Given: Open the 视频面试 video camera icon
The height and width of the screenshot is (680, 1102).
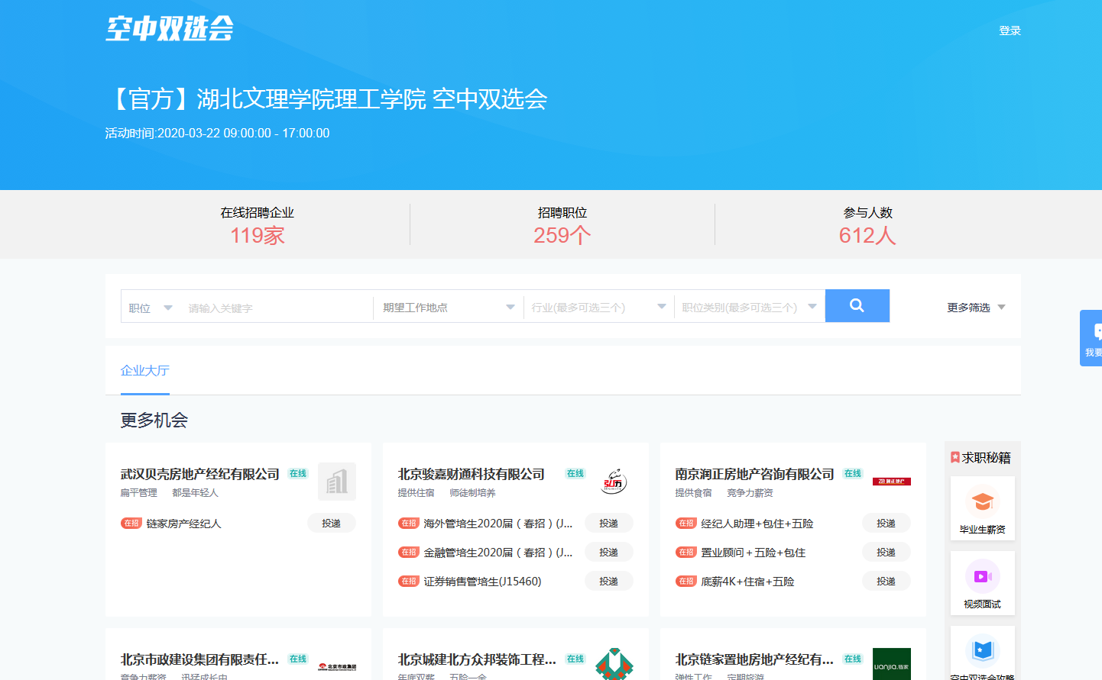Looking at the screenshot, I should (x=982, y=577).
